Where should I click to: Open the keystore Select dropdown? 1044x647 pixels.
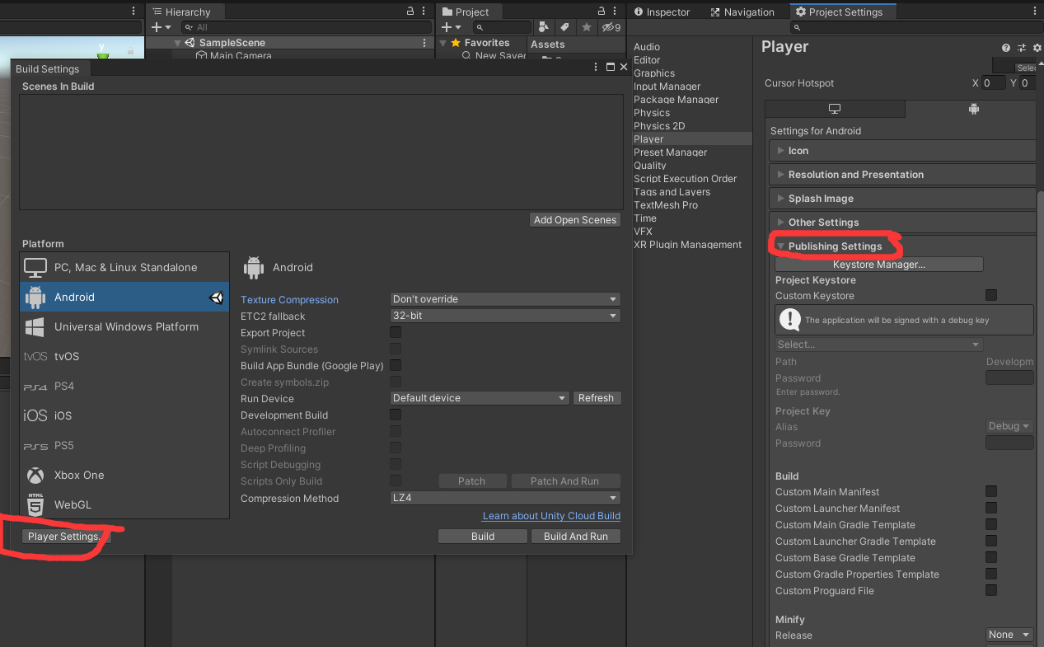(879, 345)
